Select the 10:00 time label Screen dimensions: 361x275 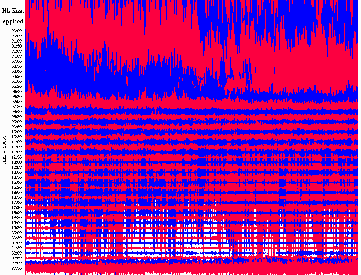(17, 132)
